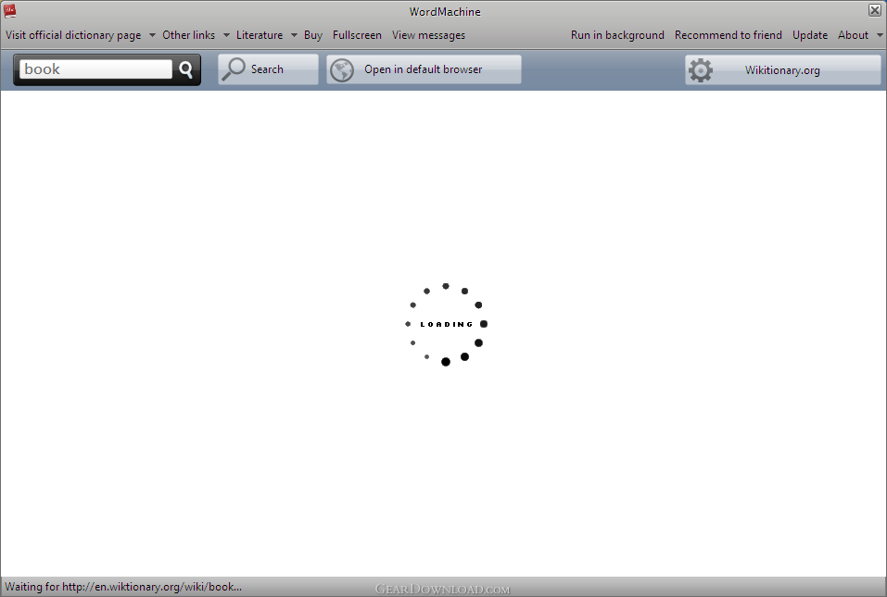Click the magnifying glass icon on Search button
The height and width of the screenshot is (597, 887).
(x=233, y=68)
